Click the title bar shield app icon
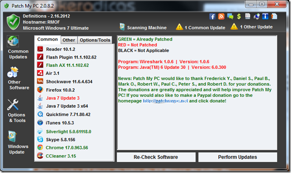This screenshot has width=291, height=173. (6, 6)
